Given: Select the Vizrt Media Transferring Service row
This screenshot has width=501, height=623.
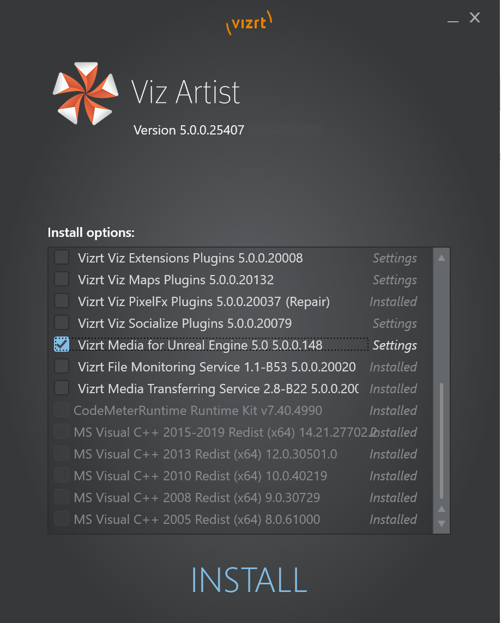Looking at the screenshot, I should (218, 389).
